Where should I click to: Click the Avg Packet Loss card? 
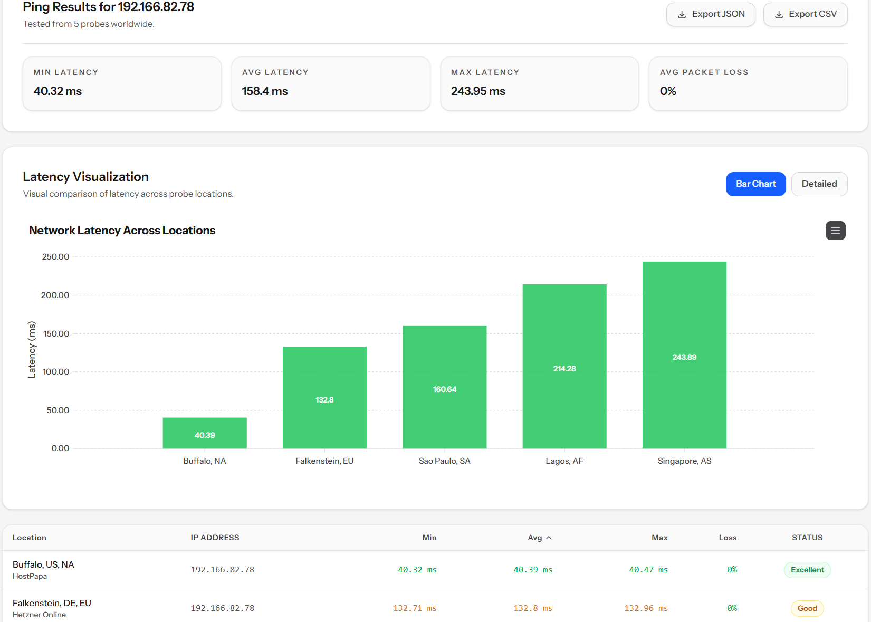(x=748, y=84)
